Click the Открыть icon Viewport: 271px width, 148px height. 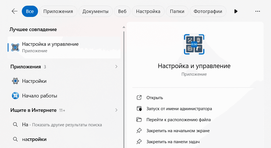coord(139,97)
